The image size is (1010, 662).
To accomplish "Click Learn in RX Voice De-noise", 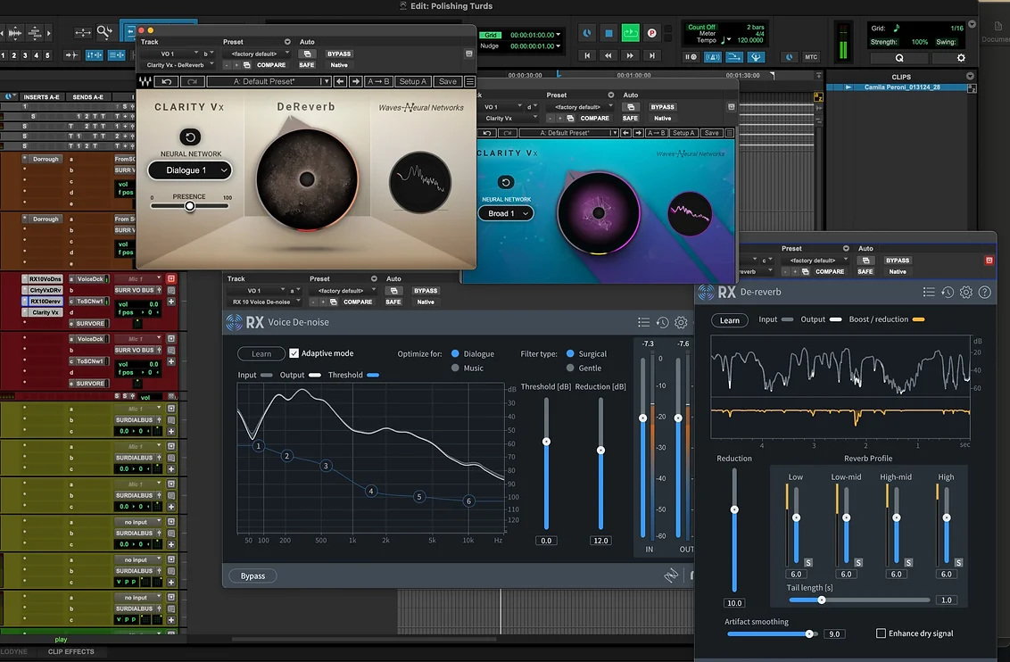I will tap(261, 353).
